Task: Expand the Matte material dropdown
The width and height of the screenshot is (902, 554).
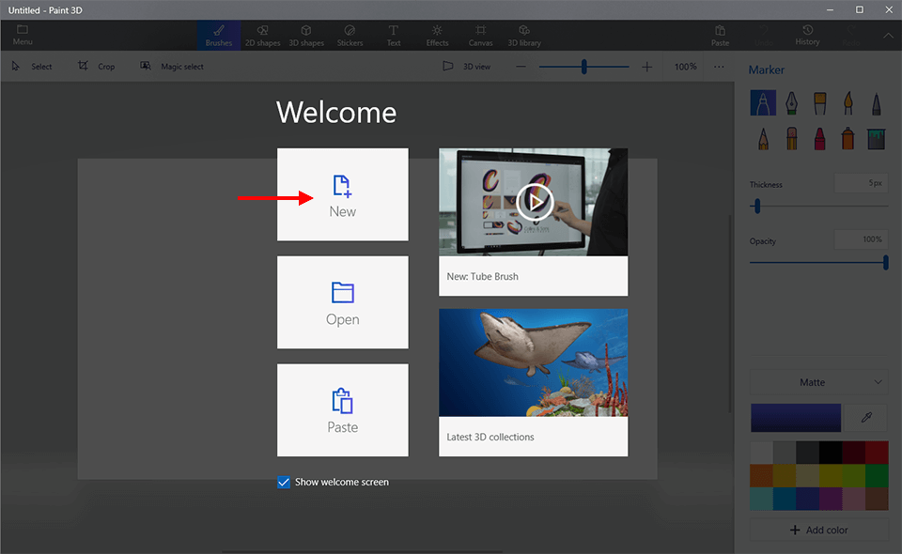Action: 818,382
